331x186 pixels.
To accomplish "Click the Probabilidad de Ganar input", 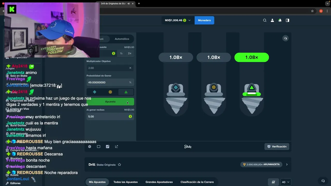I will [110, 82].
